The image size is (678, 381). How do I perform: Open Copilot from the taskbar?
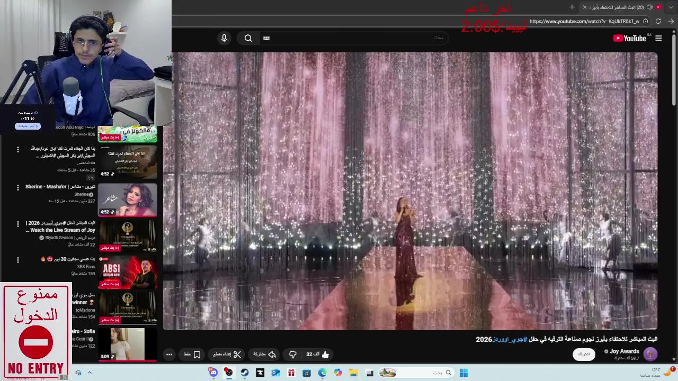tap(338, 373)
